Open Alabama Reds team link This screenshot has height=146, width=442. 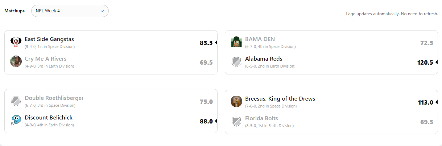264,59
